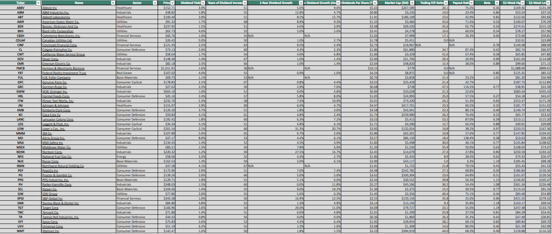
Task: Open the Abbvie Inc company link
Action: click(x=49, y=8)
